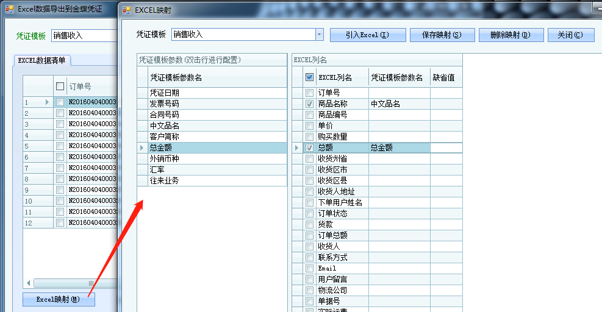
Task: Expand the 凭证模板 销售收入 dropdown
Action: pyautogui.click(x=319, y=35)
